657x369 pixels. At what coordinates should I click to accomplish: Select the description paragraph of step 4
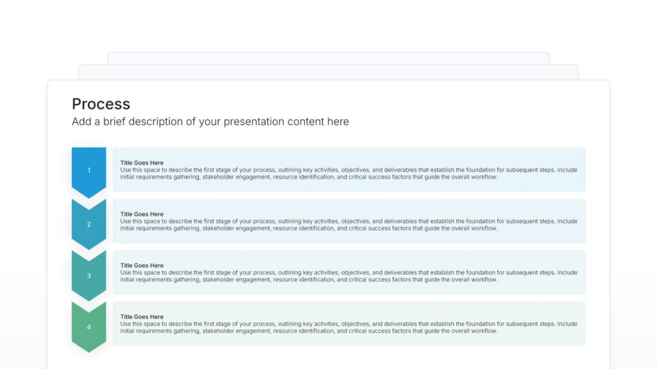pyautogui.click(x=348, y=327)
